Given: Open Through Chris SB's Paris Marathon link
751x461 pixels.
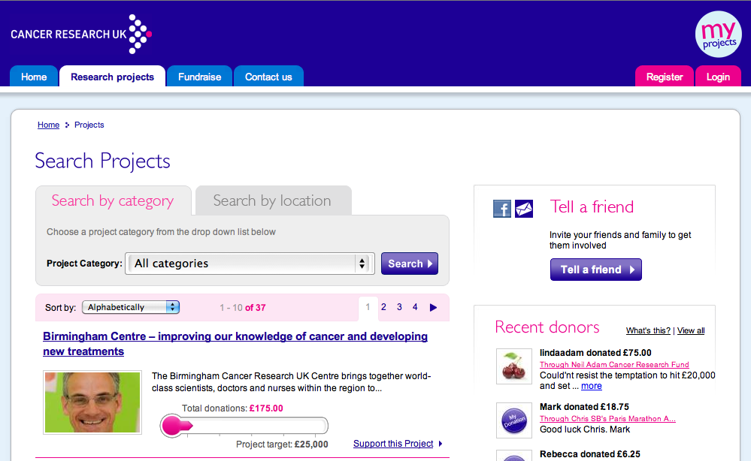Looking at the screenshot, I should pyautogui.click(x=608, y=418).
